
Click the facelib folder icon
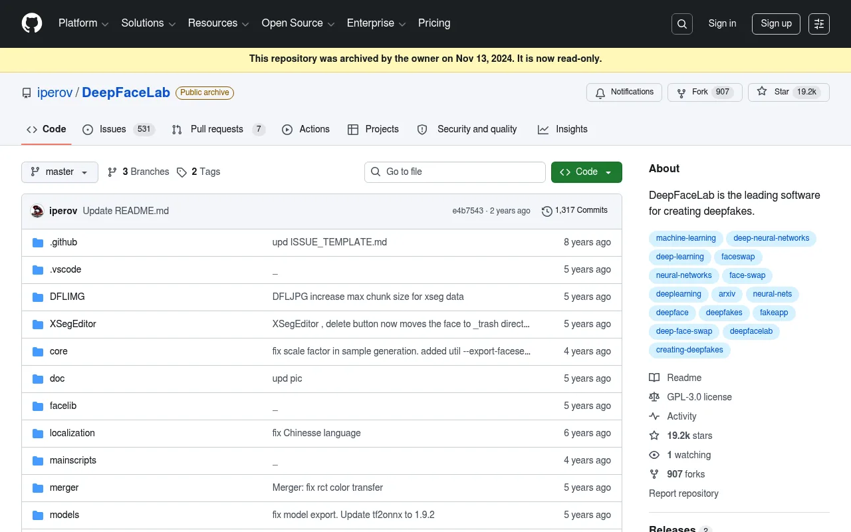pos(38,406)
